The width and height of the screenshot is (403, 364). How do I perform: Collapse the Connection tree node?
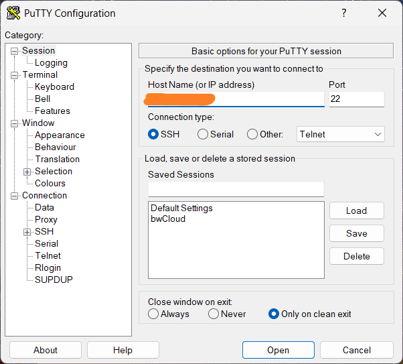(x=14, y=196)
